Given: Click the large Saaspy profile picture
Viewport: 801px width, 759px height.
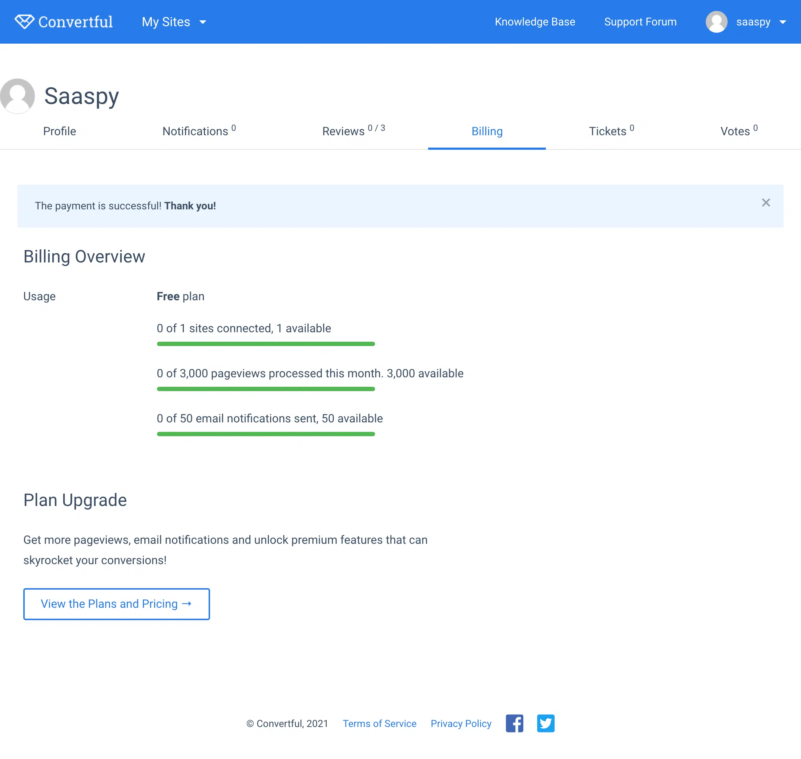Looking at the screenshot, I should click(x=17, y=96).
